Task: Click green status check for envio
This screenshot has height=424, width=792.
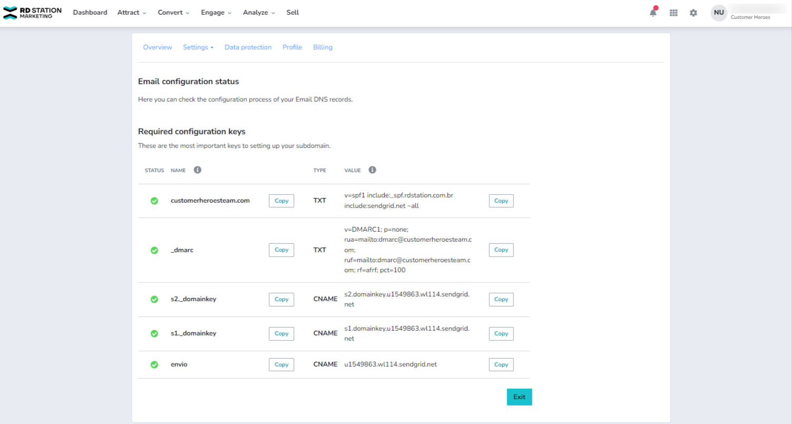Action: tap(154, 364)
